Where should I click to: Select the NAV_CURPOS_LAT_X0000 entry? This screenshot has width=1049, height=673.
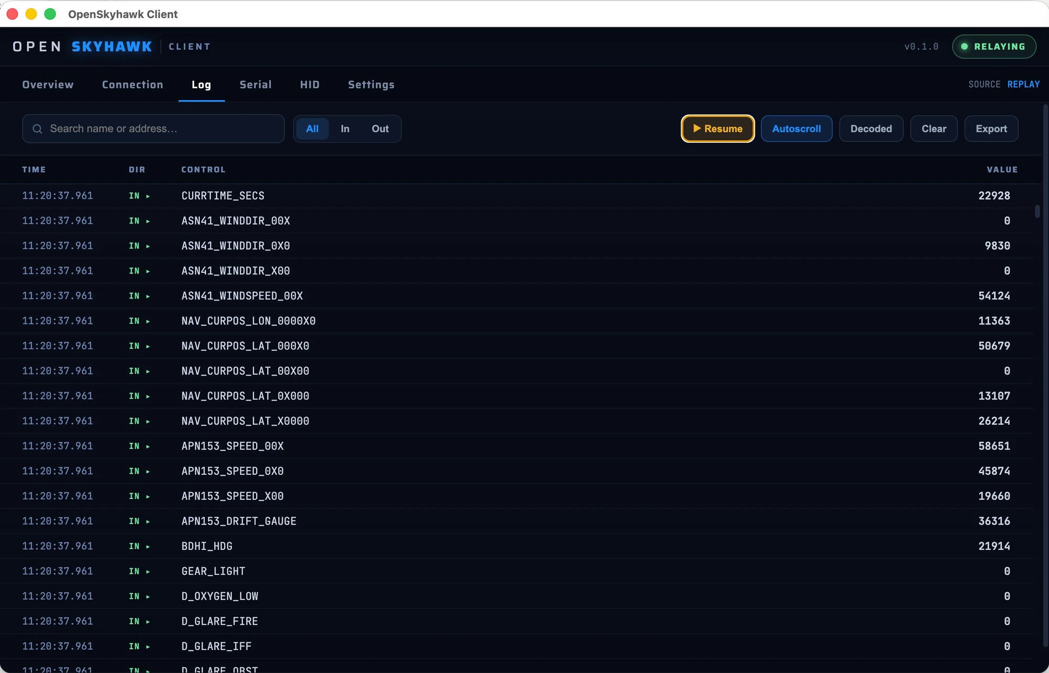pos(245,421)
